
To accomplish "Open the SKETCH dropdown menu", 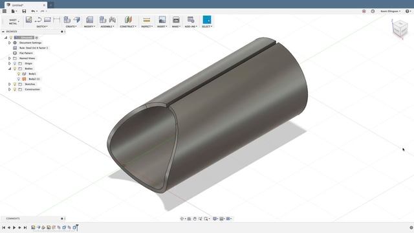I will [x=41, y=27].
